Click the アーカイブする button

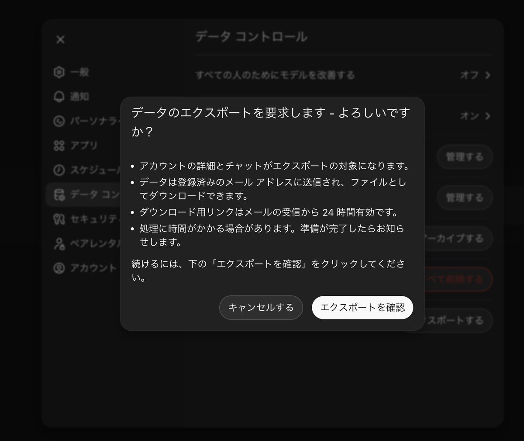(458, 239)
